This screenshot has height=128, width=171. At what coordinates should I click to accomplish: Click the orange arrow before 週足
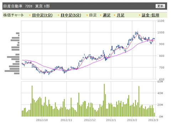click(x=101, y=15)
